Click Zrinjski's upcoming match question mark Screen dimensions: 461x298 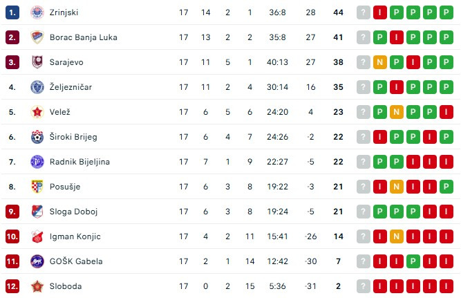(x=364, y=12)
